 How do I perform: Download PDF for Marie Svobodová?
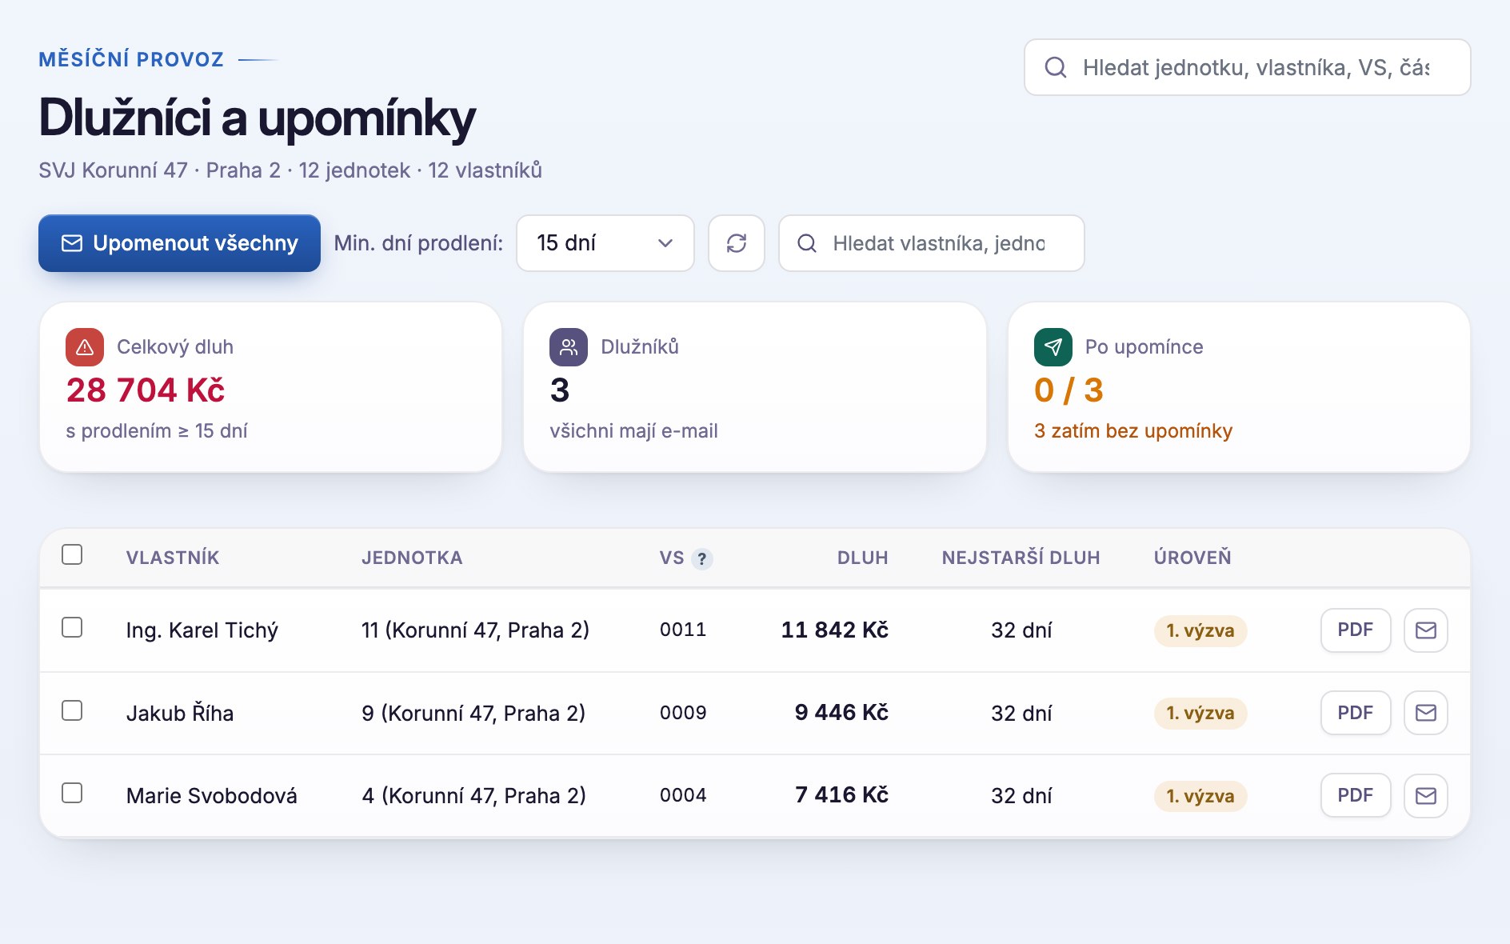click(1355, 795)
